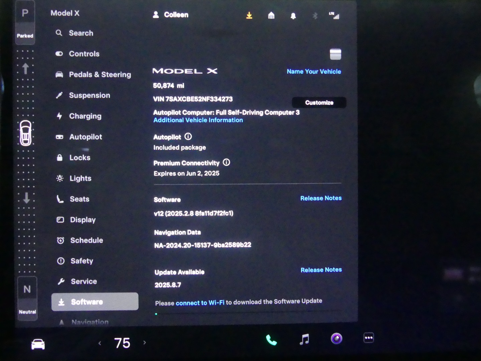Open the Charging menu item
481x361 pixels.
click(x=85, y=116)
